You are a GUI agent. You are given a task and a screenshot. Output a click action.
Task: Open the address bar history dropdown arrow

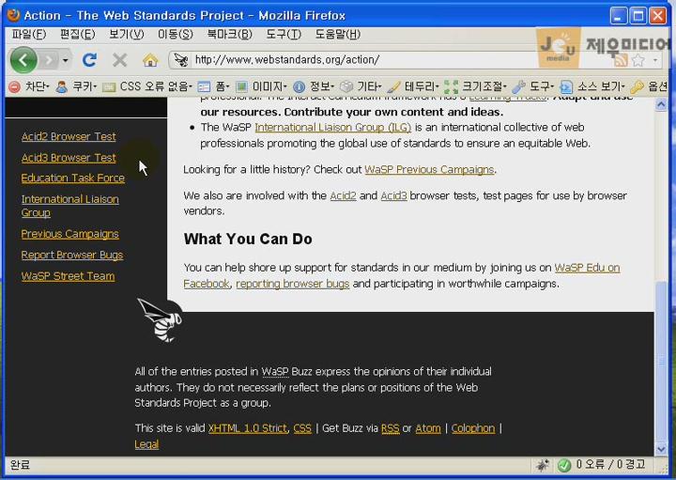click(x=655, y=60)
